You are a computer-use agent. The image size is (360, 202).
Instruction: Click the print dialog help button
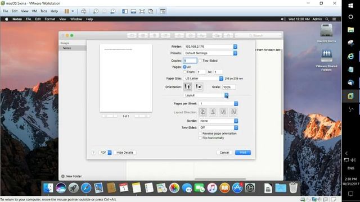(x=93, y=153)
